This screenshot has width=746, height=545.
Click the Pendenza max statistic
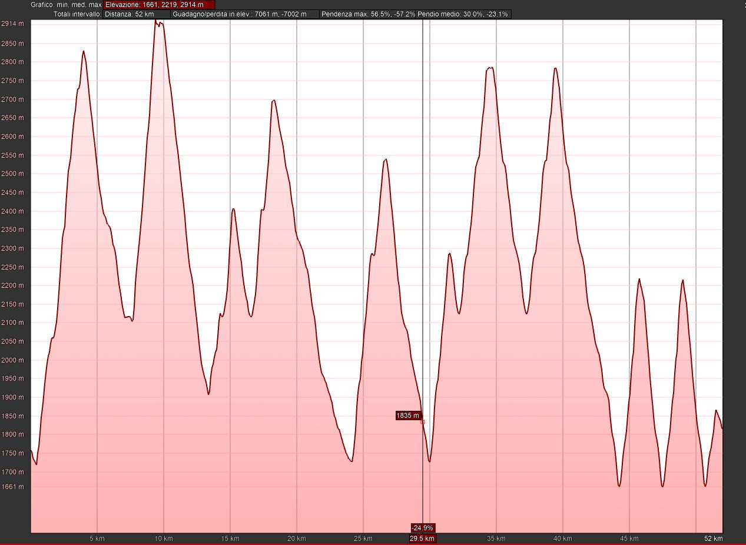click(x=368, y=14)
